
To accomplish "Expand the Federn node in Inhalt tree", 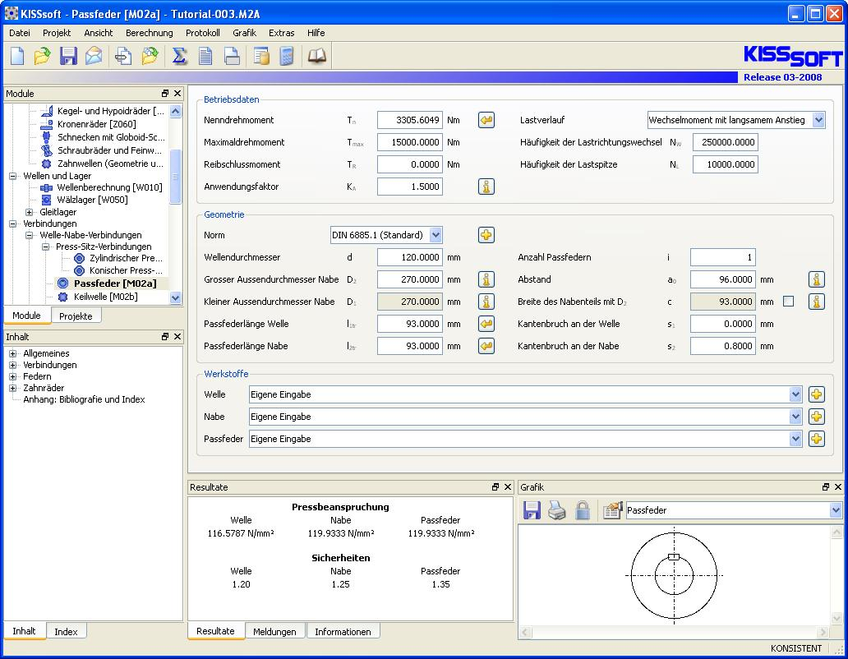I will pos(14,376).
